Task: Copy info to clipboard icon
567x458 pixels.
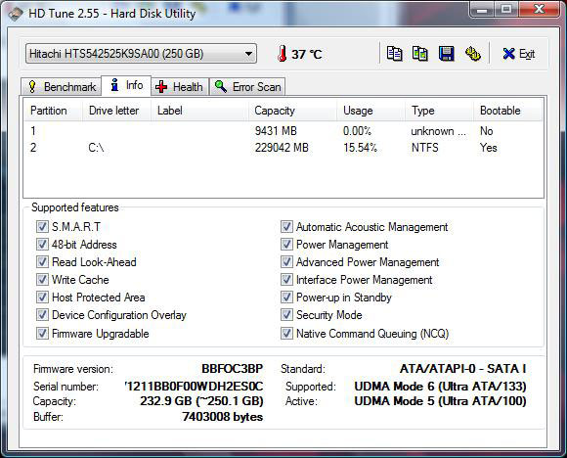Action: pyautogui.click(x=394, y=54)
